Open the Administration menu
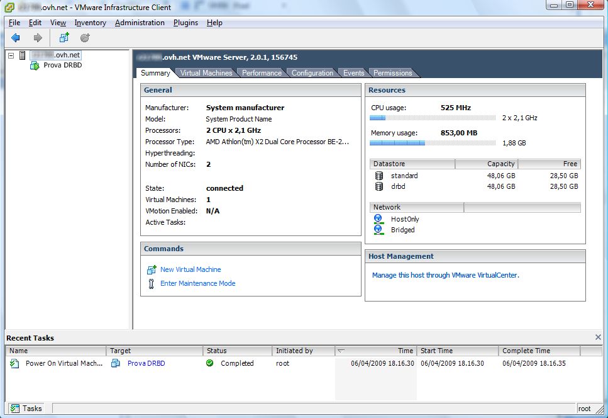The image size is (608, 418). click(140, 23)
